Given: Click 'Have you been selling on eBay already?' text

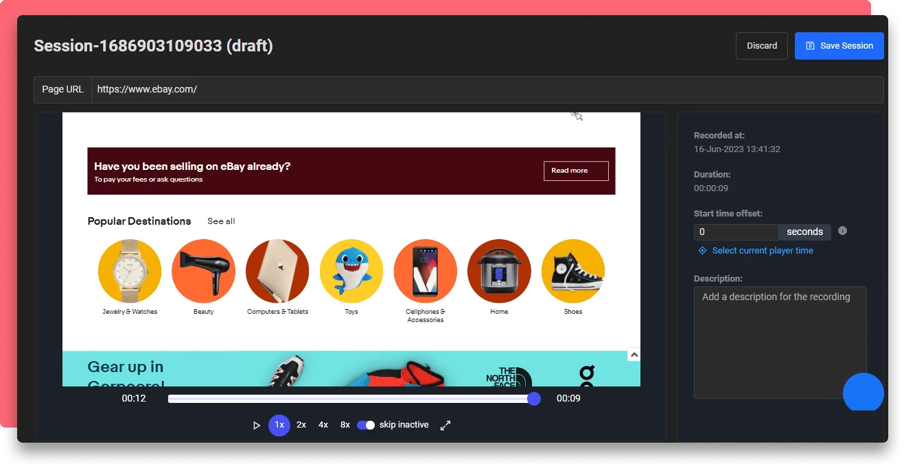Looking at the screenshot, I should (x=192, y=167).
